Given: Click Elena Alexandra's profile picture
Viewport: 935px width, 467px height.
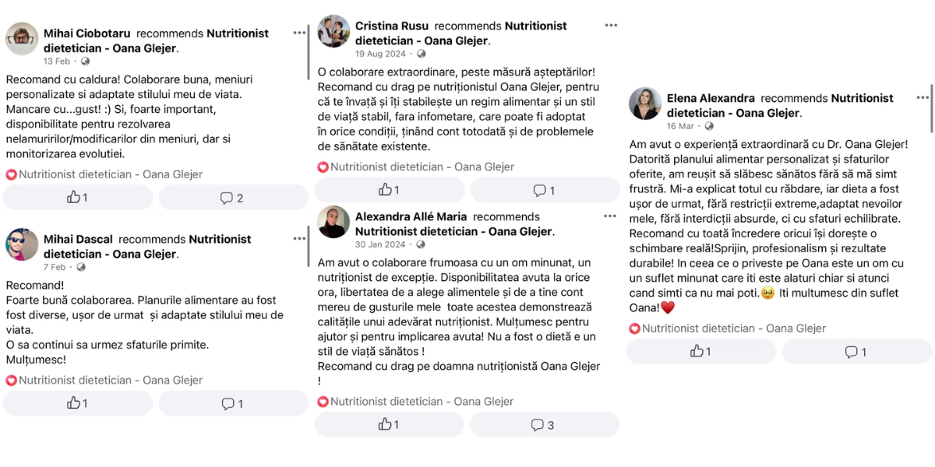Looking at the screenshot, I should (645, 104).
